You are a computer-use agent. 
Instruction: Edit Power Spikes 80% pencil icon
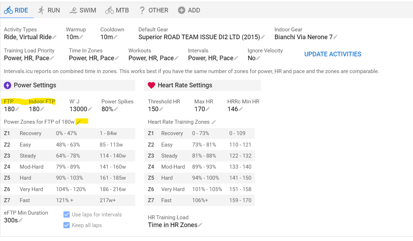tap(116, 109)
